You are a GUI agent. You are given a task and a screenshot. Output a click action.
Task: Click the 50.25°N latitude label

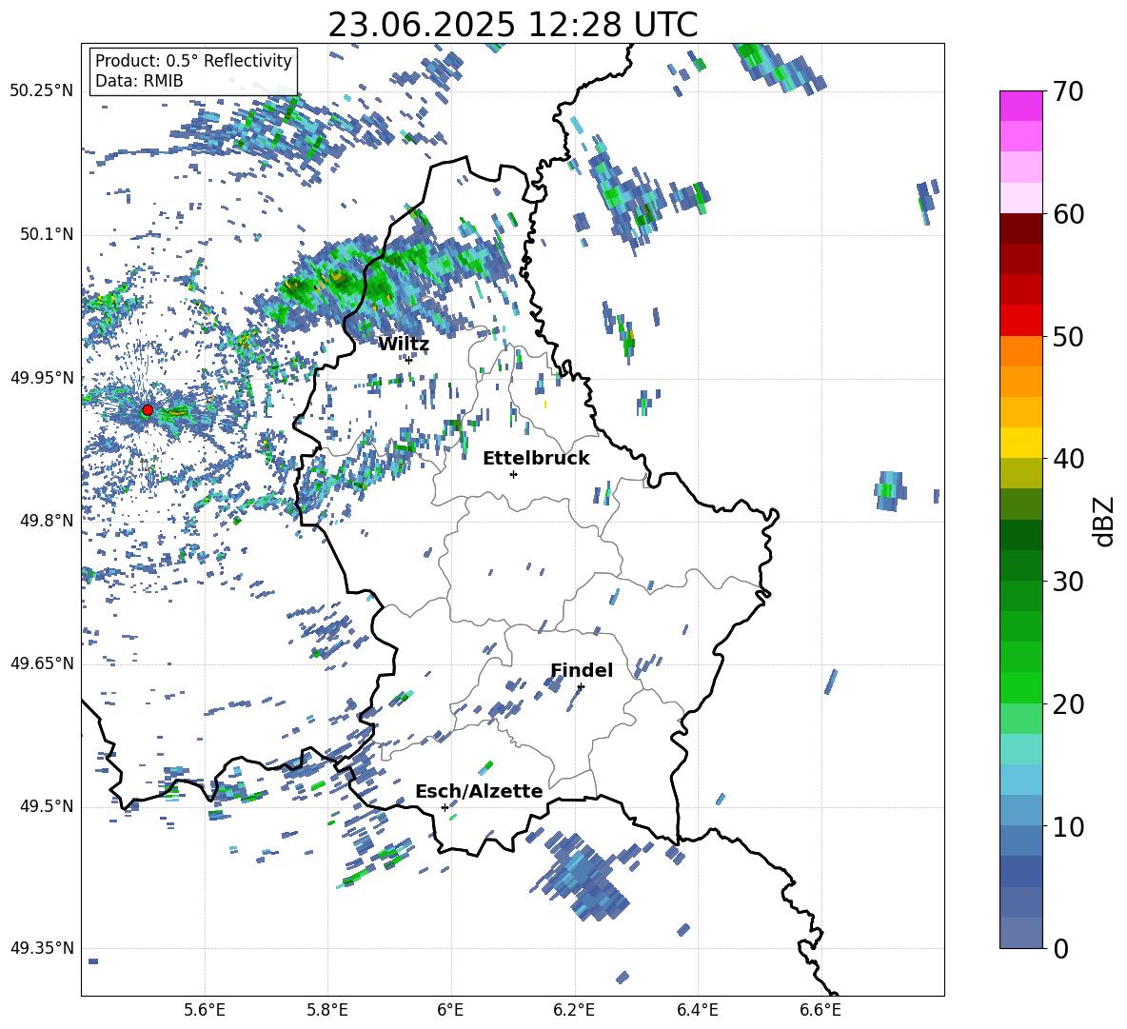(x=42, y=91)
